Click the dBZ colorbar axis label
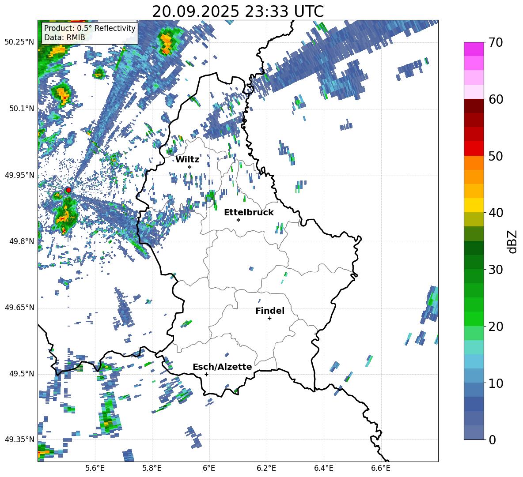The width and height of the screenshot is (523, 477). pyautogui.click(x=513, y=241)
